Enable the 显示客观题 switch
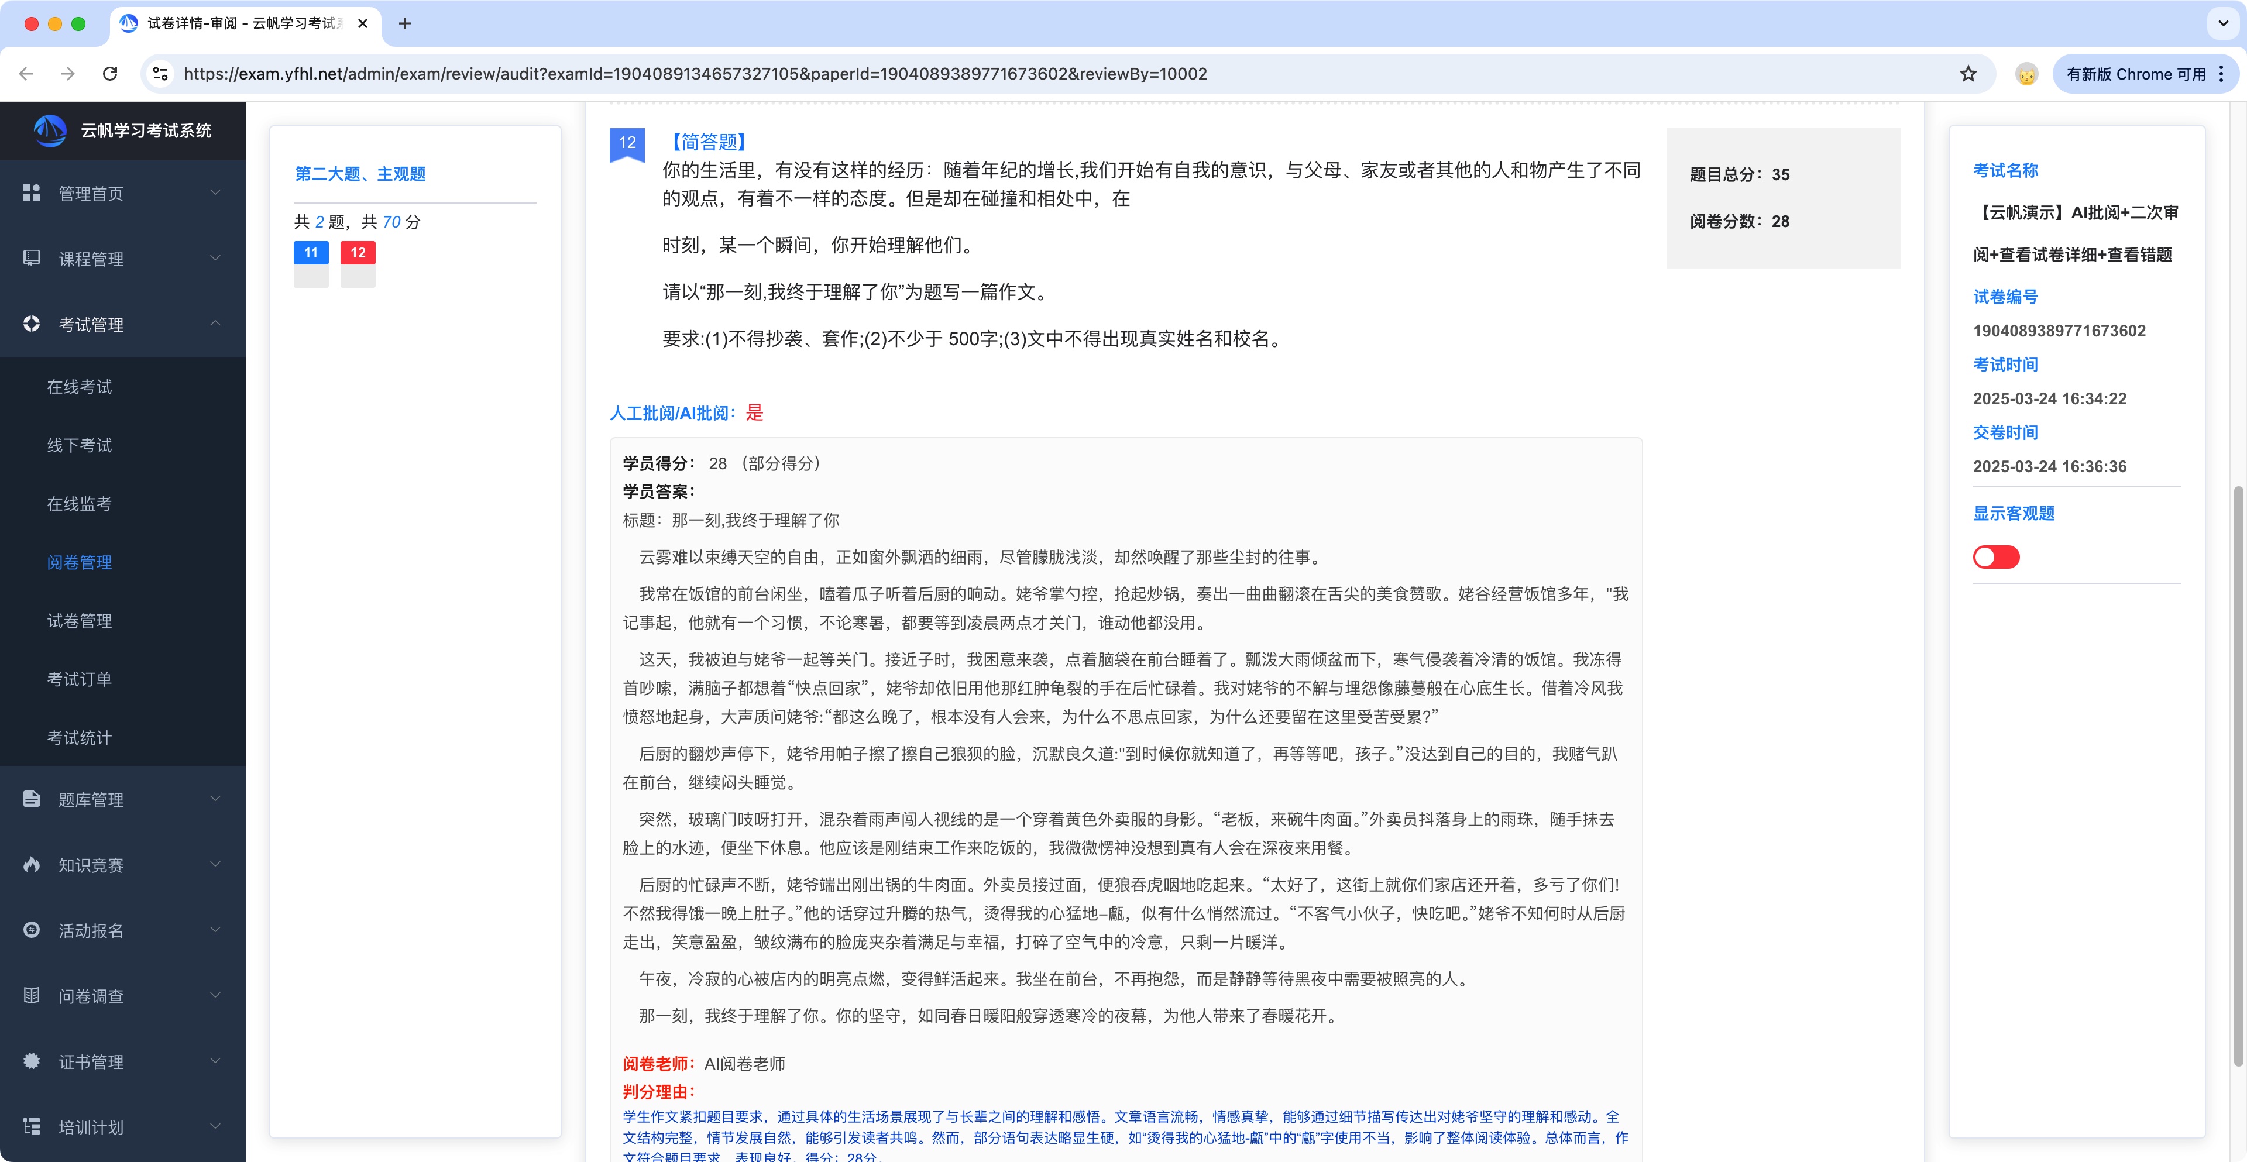The height and width of the screenshot is (1162, 2247). click(1998, 556)
